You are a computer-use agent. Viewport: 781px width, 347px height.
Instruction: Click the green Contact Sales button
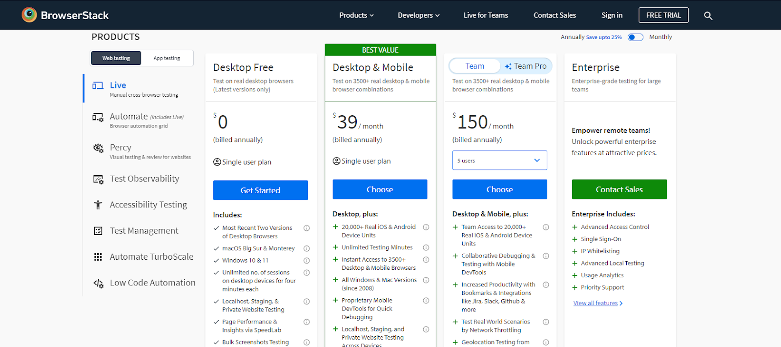click(619, 189)
